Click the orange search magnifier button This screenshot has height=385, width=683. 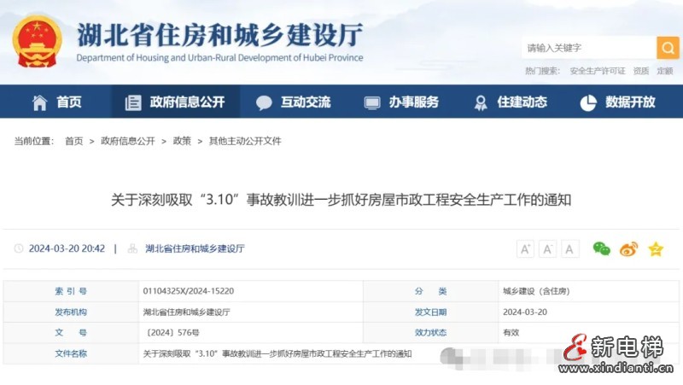[668, 48]
